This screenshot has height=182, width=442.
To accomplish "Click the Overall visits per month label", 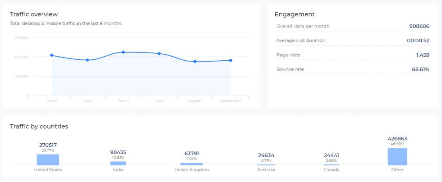I will [303, 26].
